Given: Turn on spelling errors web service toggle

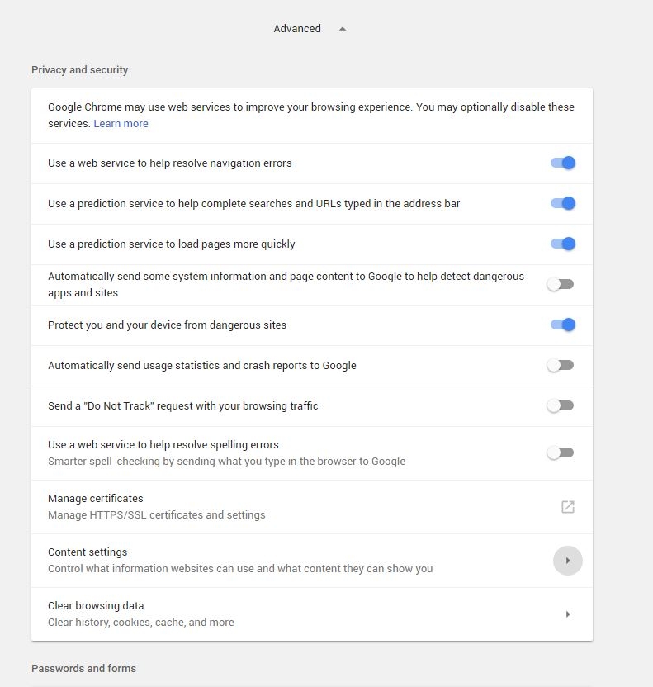Looking at the screenshot, I should coord(561,452).
